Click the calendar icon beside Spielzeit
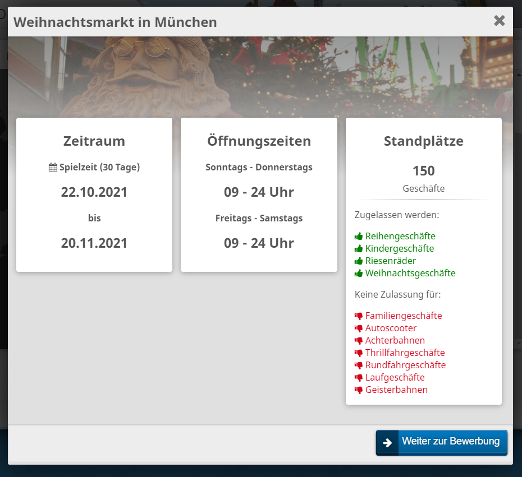This screenshot has width=522, height=477. 53,167
